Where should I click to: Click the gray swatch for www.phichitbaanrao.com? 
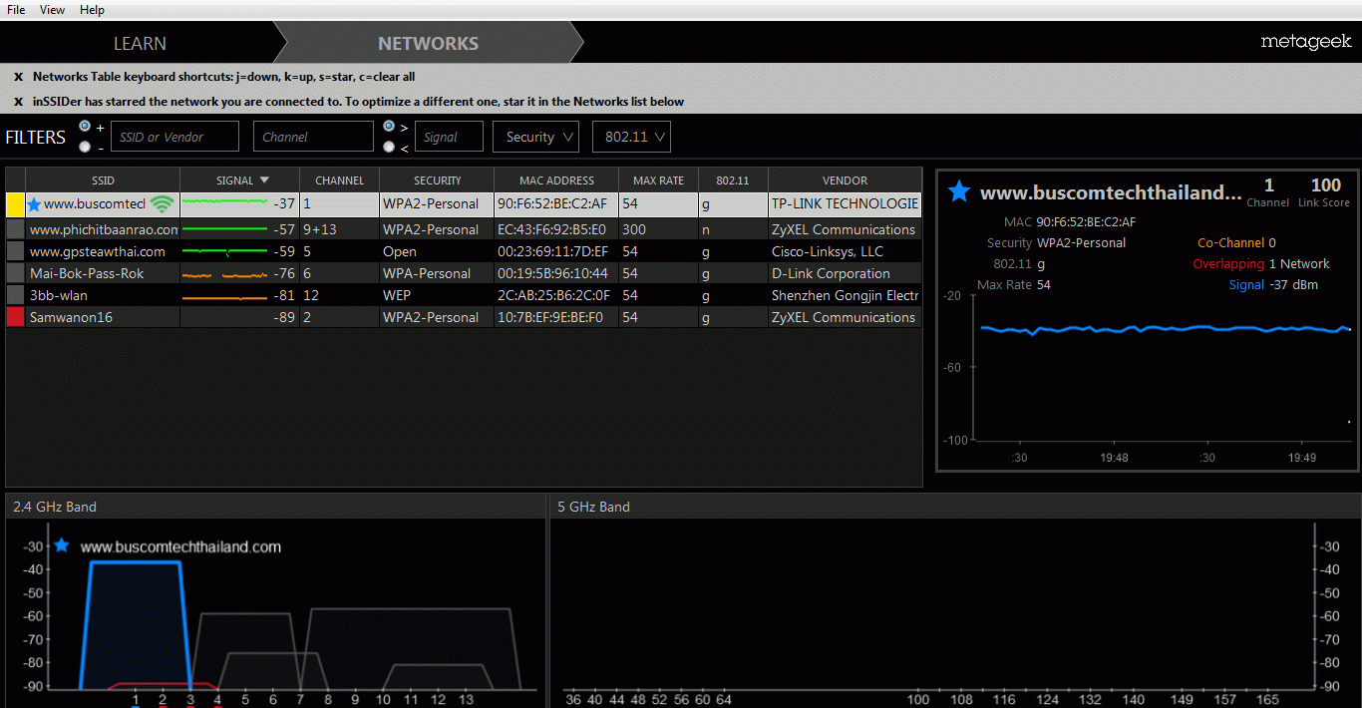[x=15, y=229]
